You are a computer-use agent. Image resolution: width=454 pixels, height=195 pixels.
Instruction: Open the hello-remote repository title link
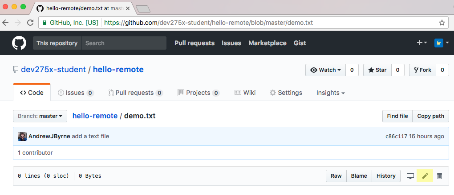pyautogui.click(x=118, y=70)
